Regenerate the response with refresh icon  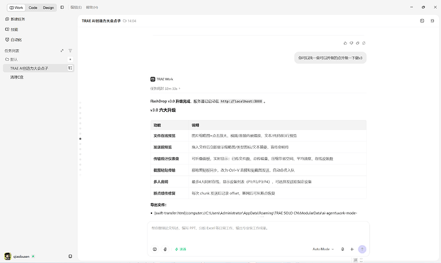364,43
